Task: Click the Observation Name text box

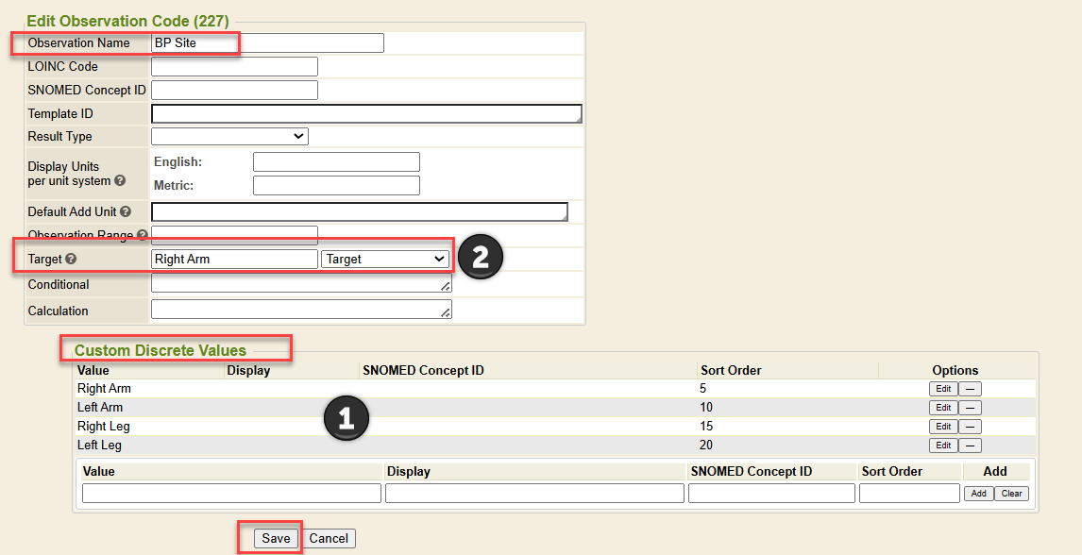Action: click(267, 43)
